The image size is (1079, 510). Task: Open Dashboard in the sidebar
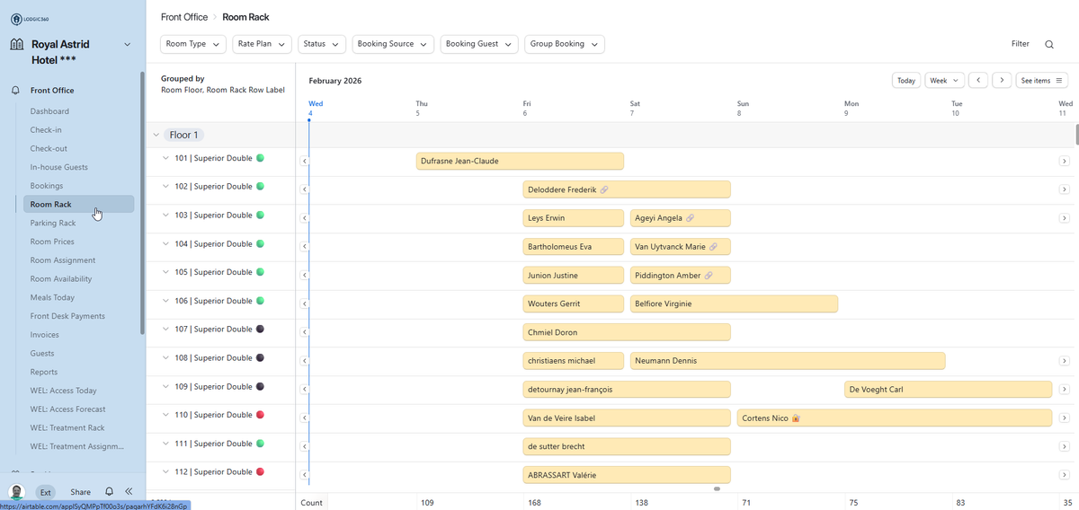pos(49,111)
